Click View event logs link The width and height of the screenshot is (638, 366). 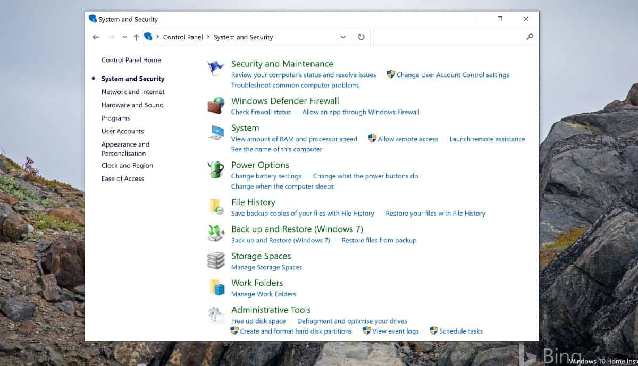(x=396, y=331)
